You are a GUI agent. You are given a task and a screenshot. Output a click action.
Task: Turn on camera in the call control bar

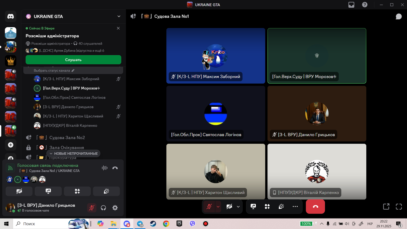point(229,206)
